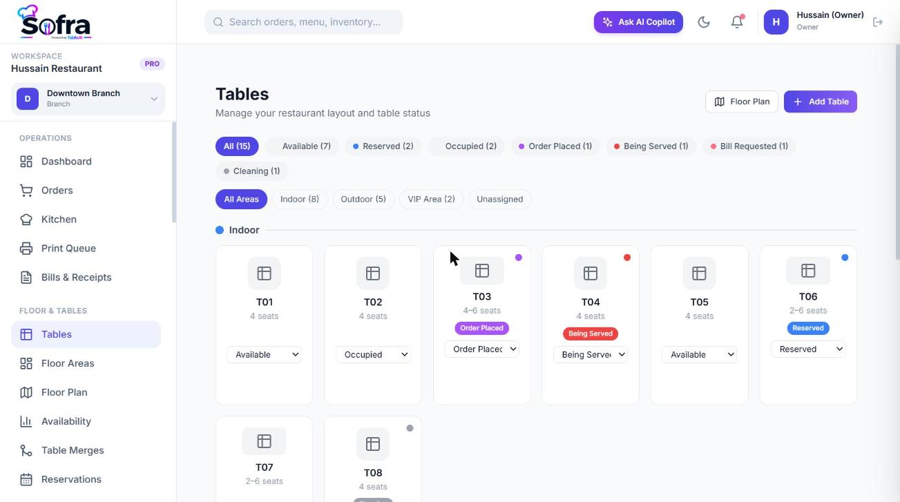Click the Floor Plan map icon in sidebar
The width and height of the screenshot is (900, 502).
26,392
